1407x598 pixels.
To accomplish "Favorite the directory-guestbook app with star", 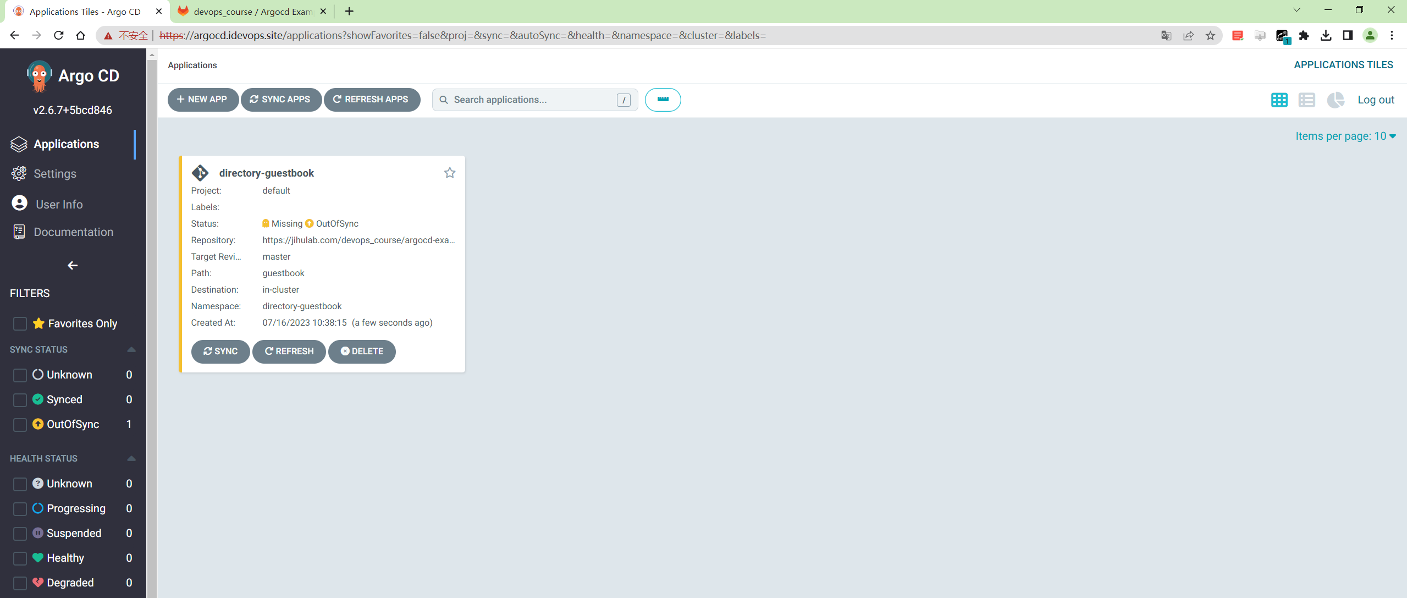I will [450, 173].
